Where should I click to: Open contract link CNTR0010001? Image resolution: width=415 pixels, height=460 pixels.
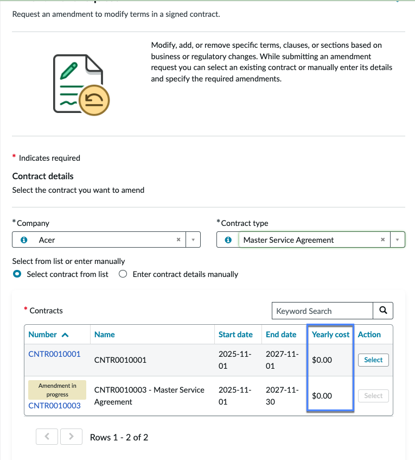(54, 354)
